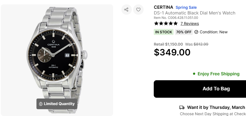Click the green free shipping dot
The width and height of the screenshot is (246, 116).
[x=194, y=74]
